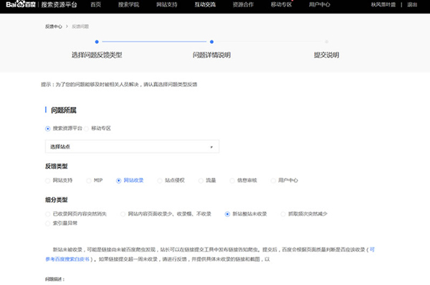Click the 选择问题反馈类型 step label
Screen dimensions: 430x285
97,55
